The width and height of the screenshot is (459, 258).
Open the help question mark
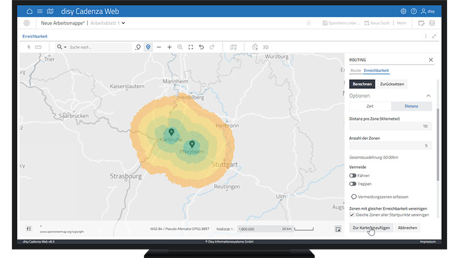[414, 11]
